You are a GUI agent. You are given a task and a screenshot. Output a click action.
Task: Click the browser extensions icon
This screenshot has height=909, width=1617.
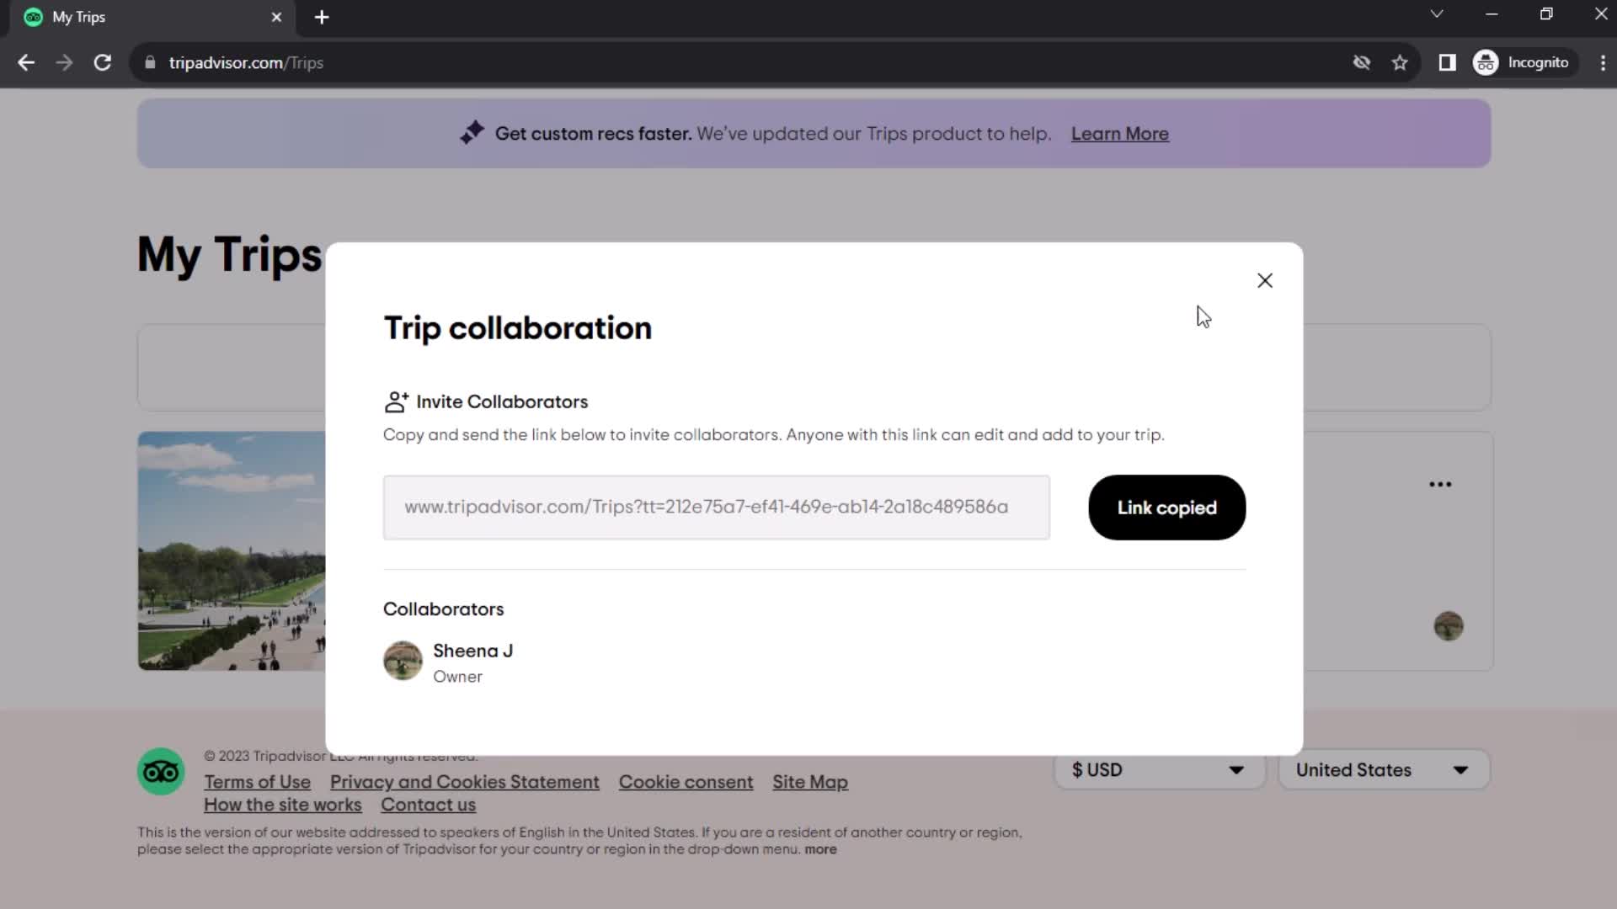[1447, 63]
